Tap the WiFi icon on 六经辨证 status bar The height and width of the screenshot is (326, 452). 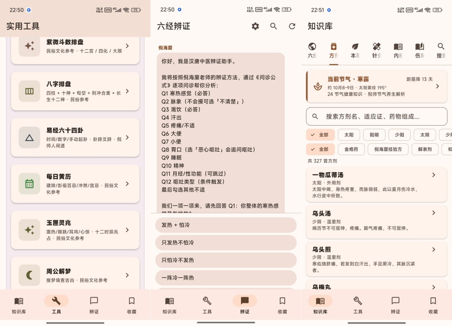pyautogui.click(x=277, y=10)
